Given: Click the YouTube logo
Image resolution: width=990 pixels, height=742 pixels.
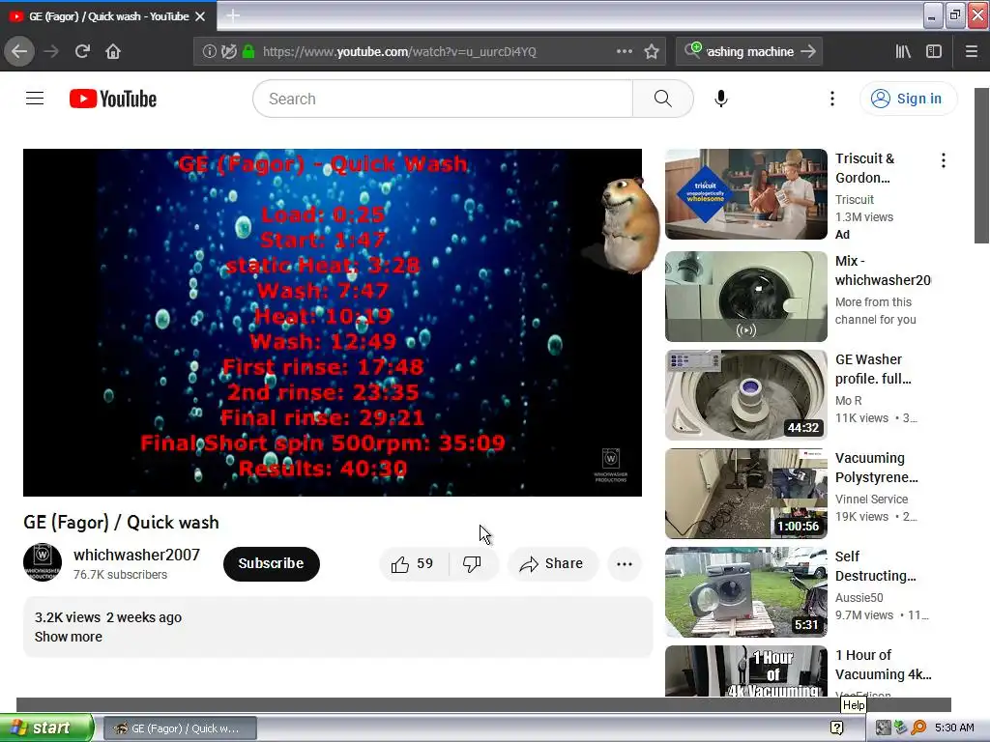Looking at the screenshot, I should tap(113, 100).
